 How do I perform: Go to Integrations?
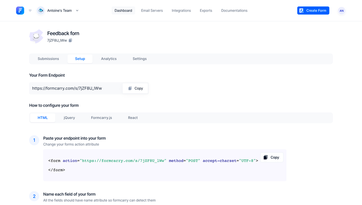[x=181, y=11]
